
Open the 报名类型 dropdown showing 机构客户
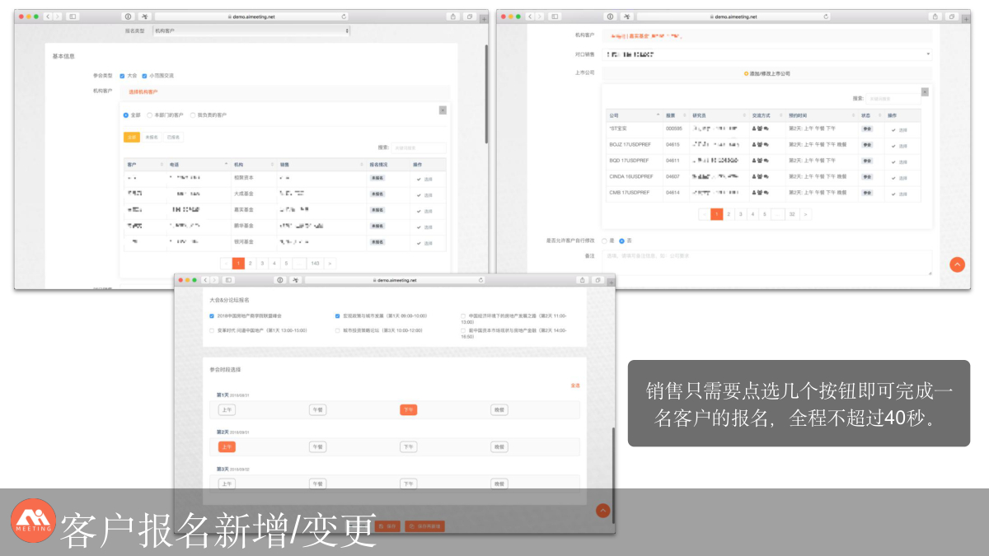pos(251,30)
